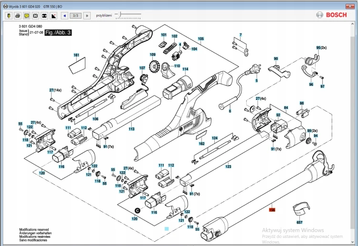Select the 95(2x) part label

pyautogui.click(x=321, y=48)
